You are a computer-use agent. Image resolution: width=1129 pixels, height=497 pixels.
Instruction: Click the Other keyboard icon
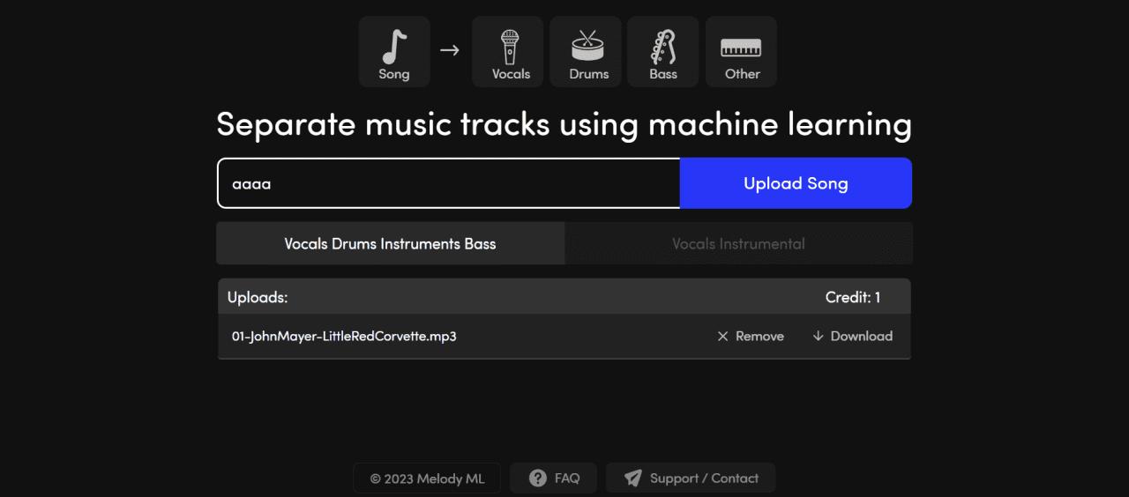coord(741,48)
